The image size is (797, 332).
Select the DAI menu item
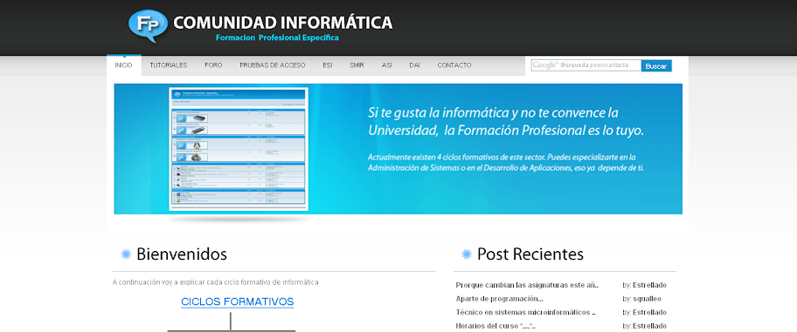pyautogui.click(x=415, y=65)
